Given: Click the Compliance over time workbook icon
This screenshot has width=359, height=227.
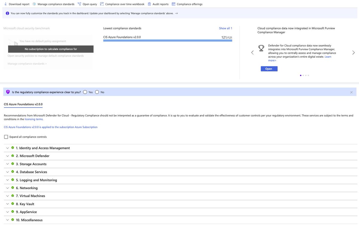Looking at the screenshot, I should point(102,4).
